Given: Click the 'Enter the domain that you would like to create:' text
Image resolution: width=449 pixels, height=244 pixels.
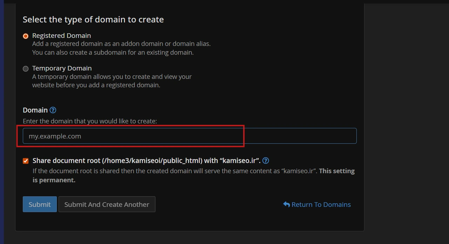Looking at the screenshot, I should [x=90, y=121].
